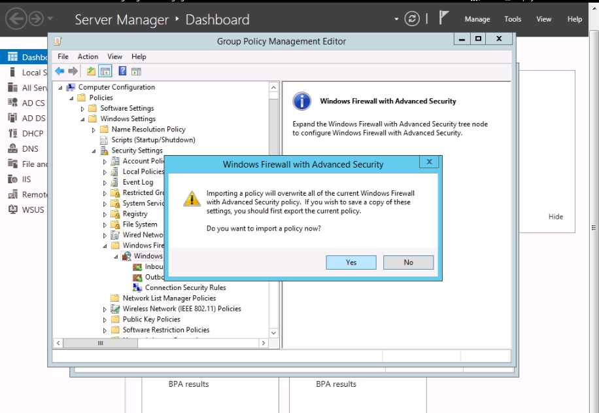Click Server Manager's forward navigation button
The width and height of the screenshot is (599, 413).
coord(36,19)
